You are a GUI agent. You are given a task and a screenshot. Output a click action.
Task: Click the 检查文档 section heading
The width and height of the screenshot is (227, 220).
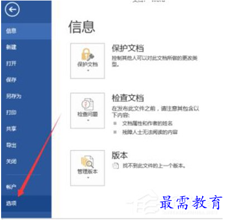[x=128, y=98]
